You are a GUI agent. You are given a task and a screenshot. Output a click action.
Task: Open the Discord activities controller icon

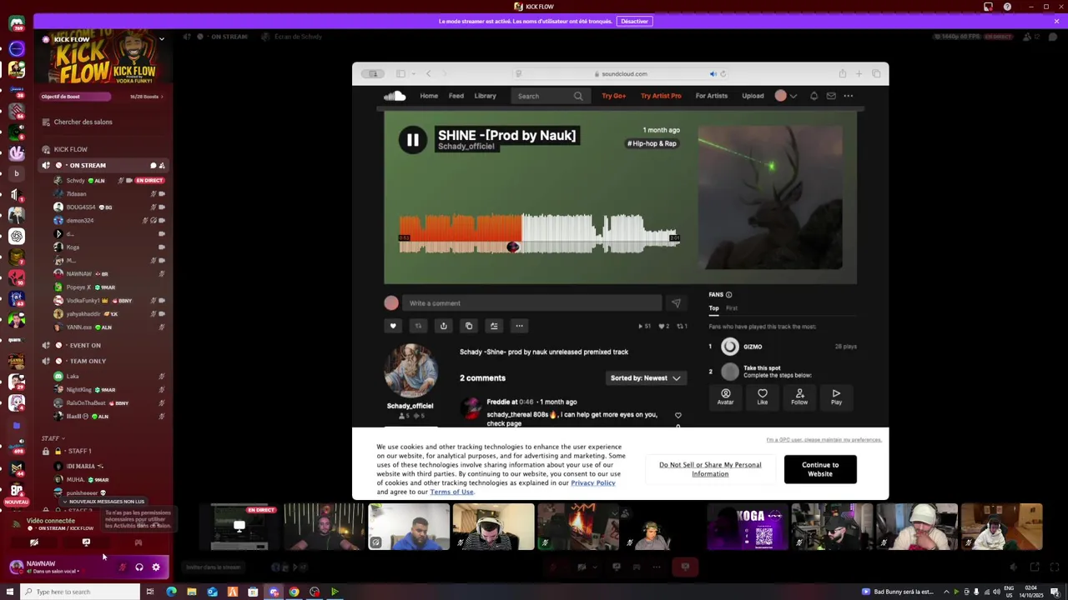[138, 542]
